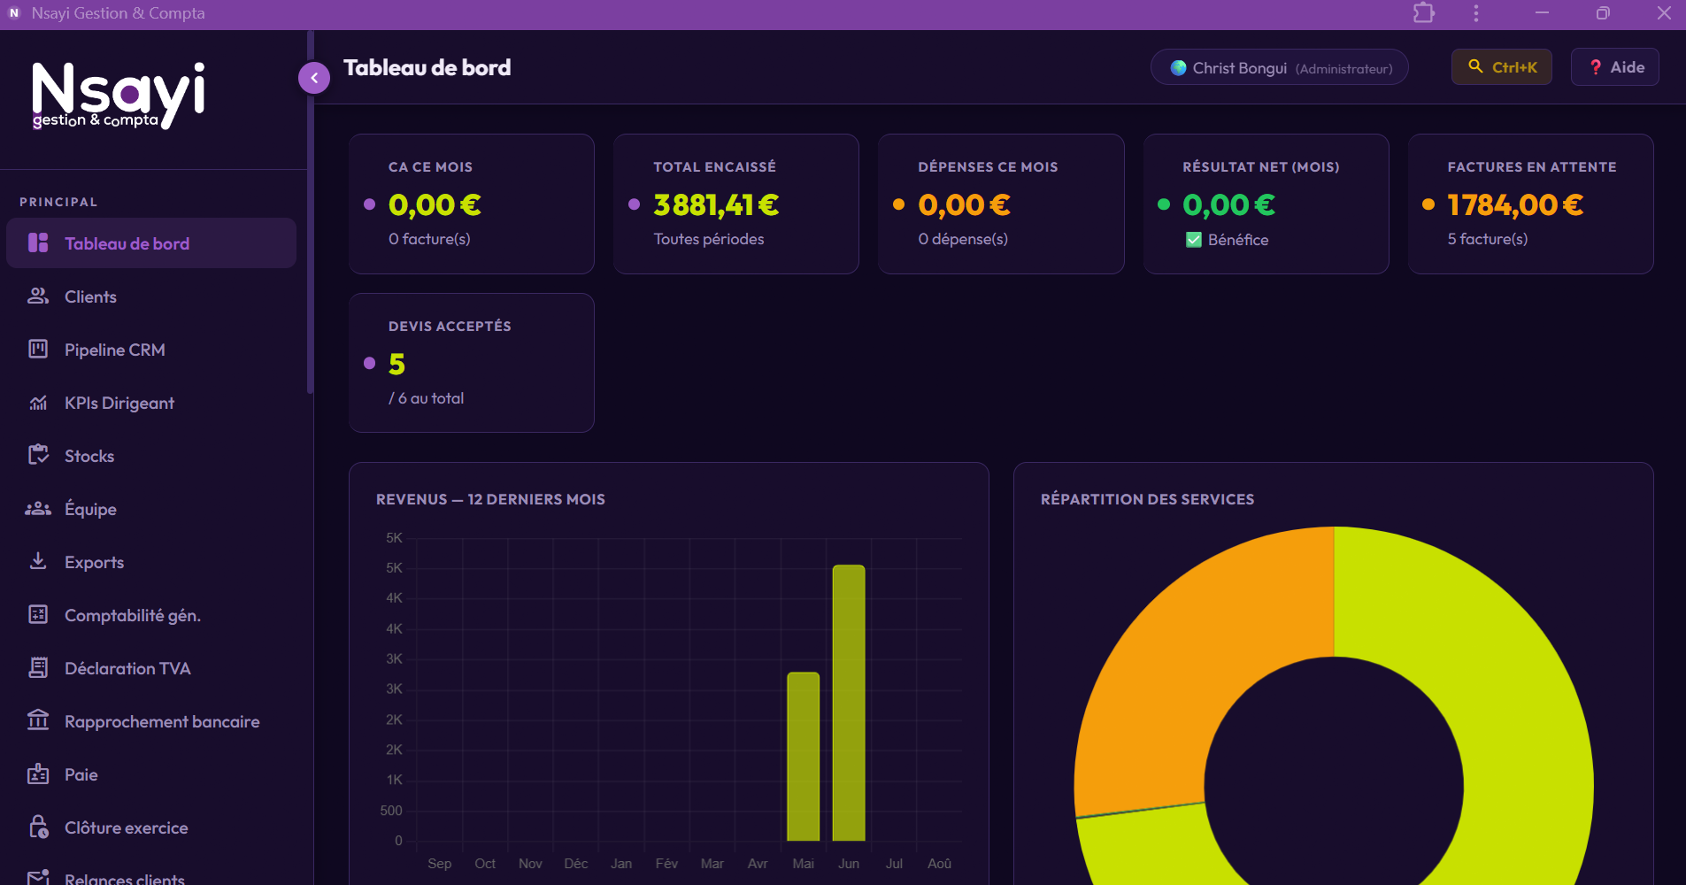This screenshot has height=885, width=1686.
Task: Open Exports in the sidebar
Action: [x=151, y=562]
